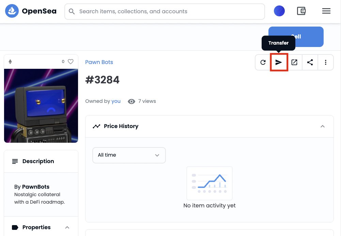This screenshot has height=236, width=341.
Task: Open the Share options for this NFT
Action: pyautogui.click(x=310, y=62)
